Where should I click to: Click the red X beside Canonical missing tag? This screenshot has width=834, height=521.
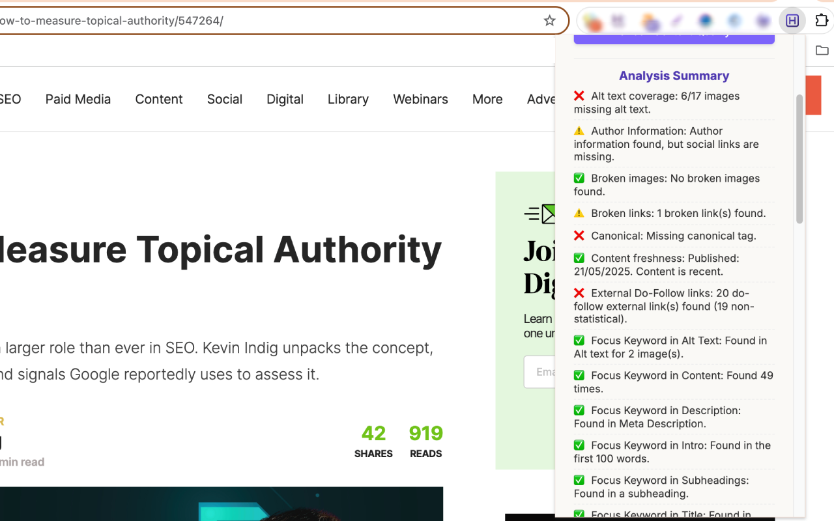[x=579, y=235]
